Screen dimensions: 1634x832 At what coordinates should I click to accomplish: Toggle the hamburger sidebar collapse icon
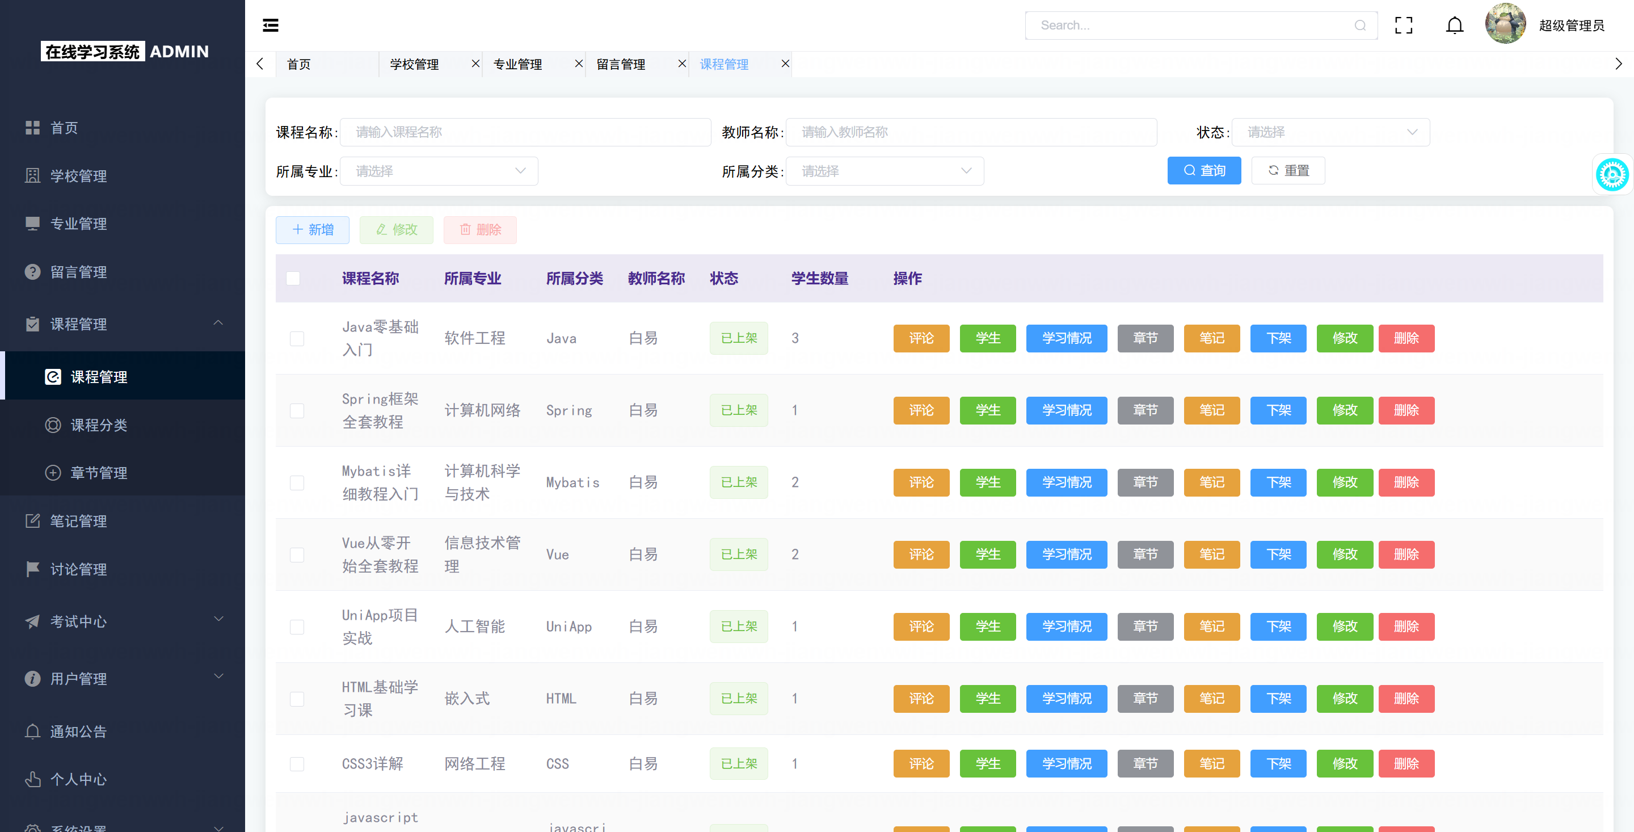(x=270, y=26)
